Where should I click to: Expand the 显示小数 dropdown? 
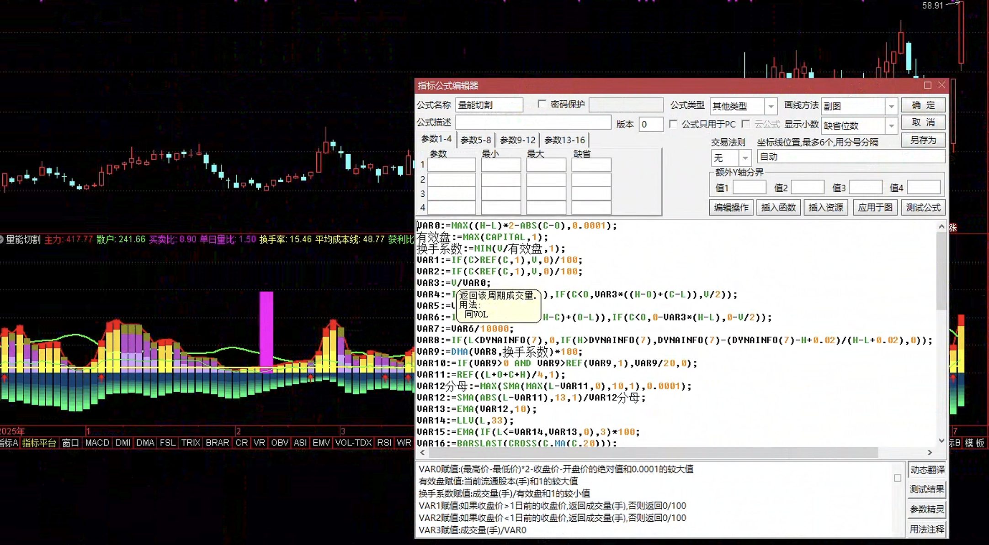click(x=891, y=125)
